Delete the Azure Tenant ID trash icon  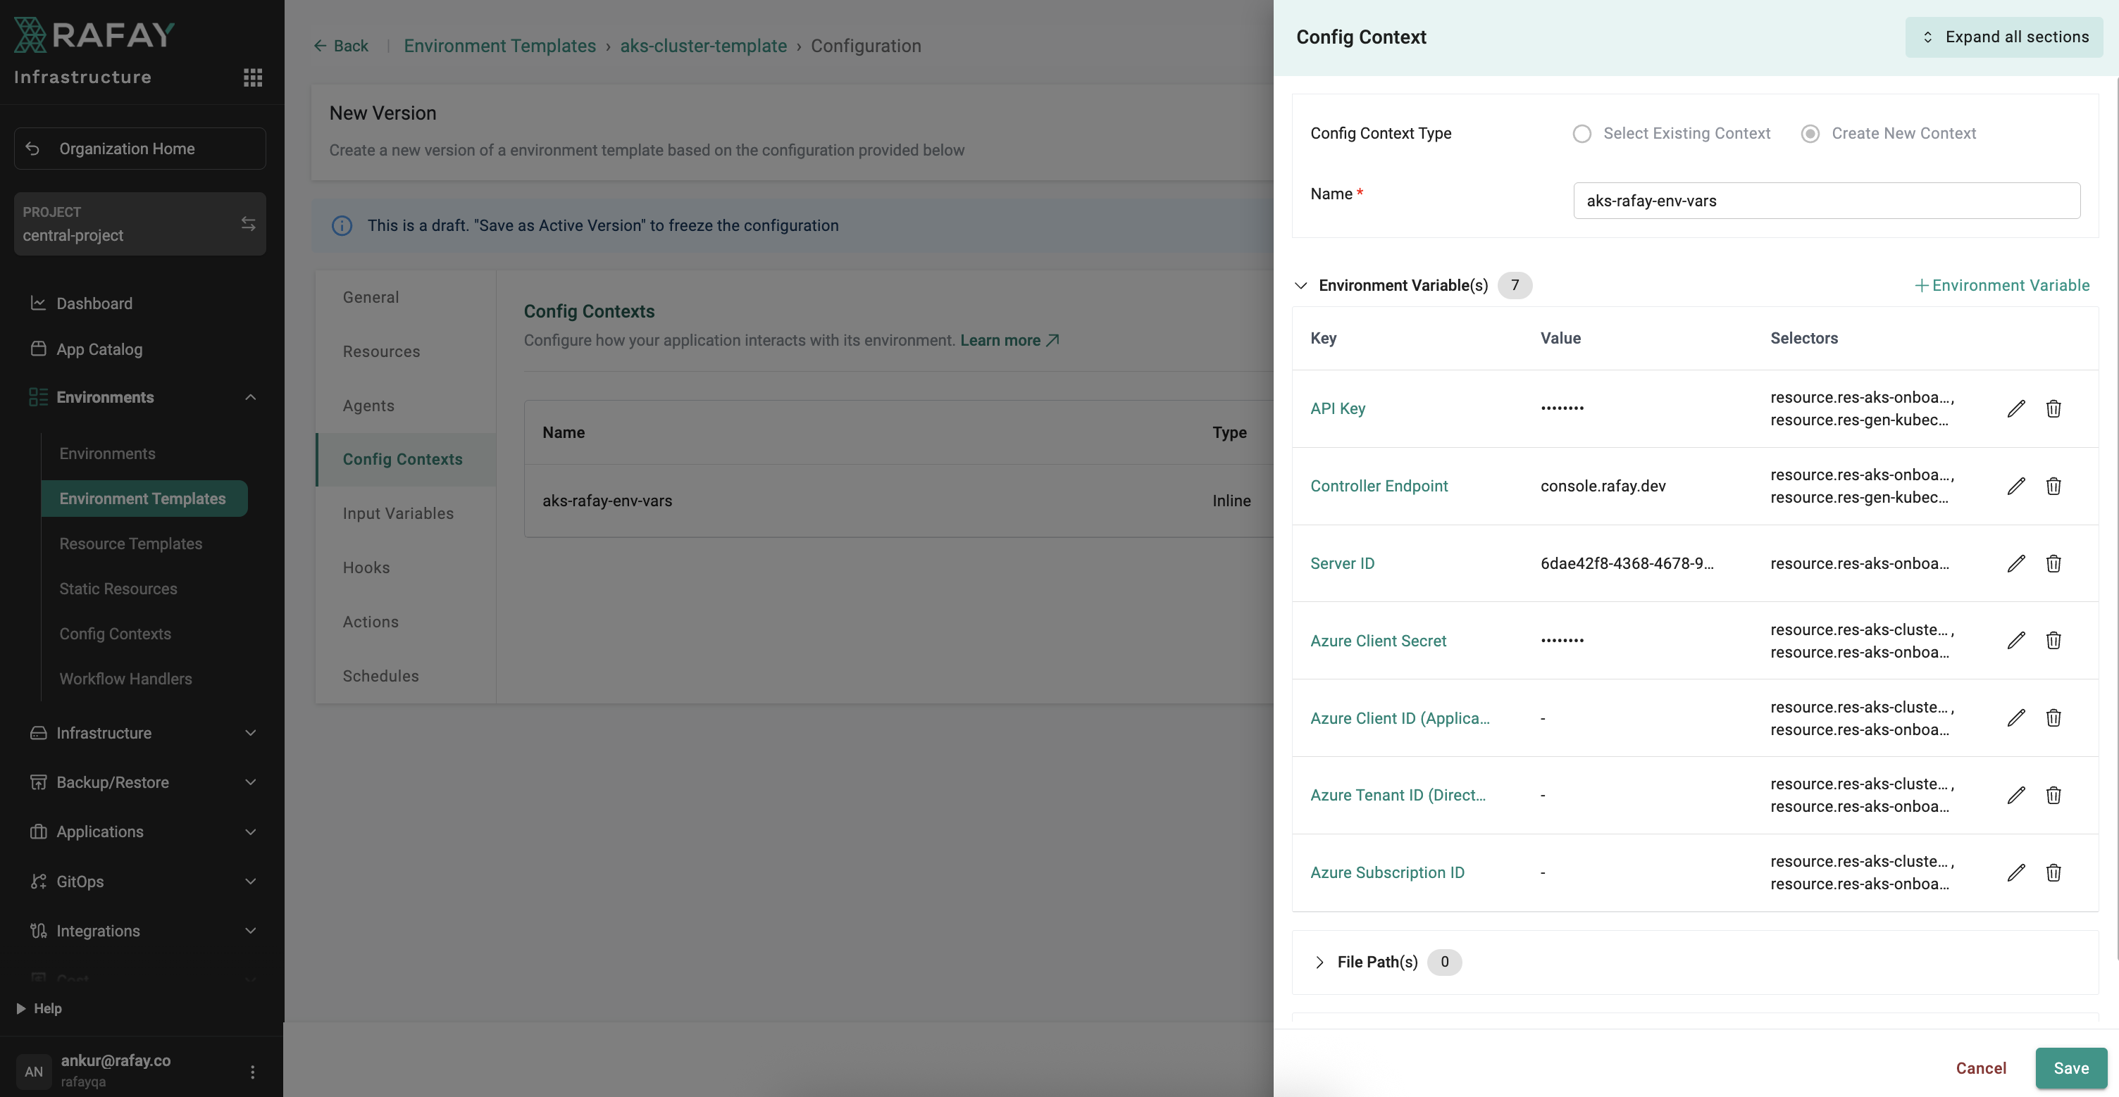click(x=2053, y=795)
